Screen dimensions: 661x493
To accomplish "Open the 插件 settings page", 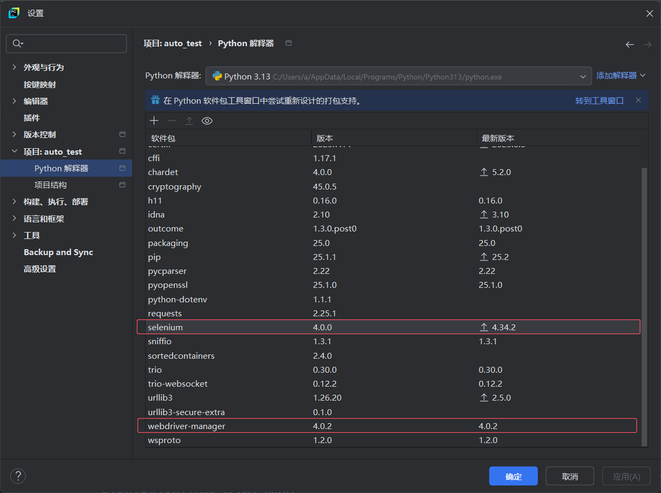I will coord(32,118).
